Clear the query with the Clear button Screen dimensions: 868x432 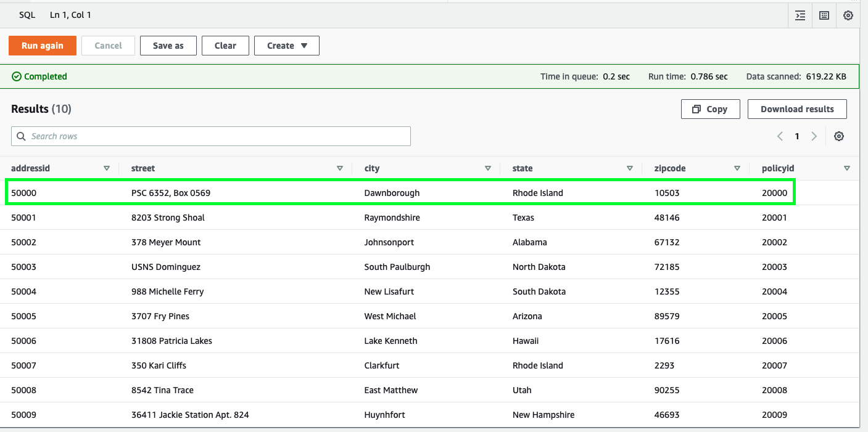click(225, 46)
